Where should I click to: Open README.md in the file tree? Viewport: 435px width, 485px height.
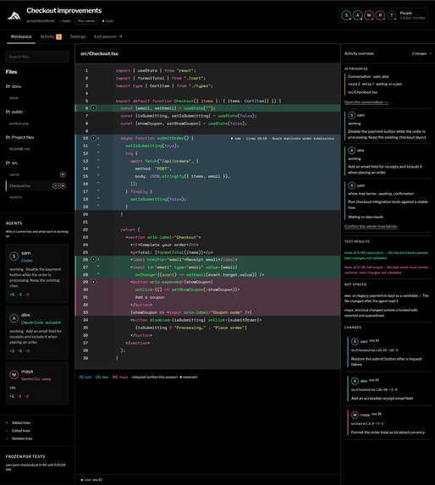[19, 149]
